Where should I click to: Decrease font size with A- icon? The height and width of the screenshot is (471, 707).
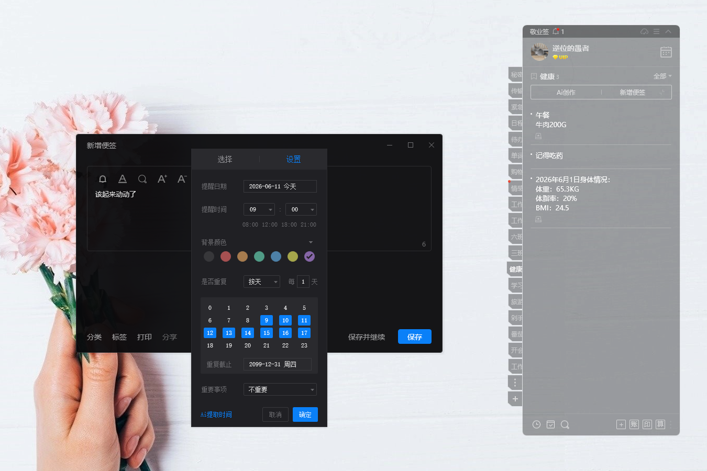click(182, 179)
